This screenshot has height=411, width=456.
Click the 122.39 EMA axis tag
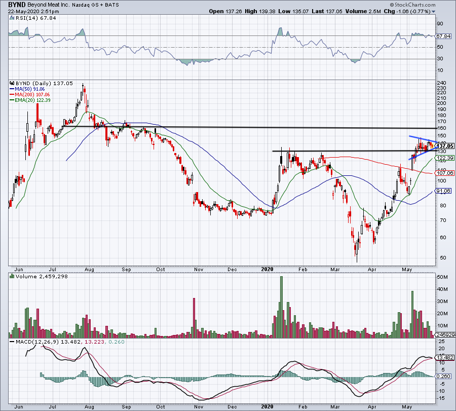click(445, 158)
